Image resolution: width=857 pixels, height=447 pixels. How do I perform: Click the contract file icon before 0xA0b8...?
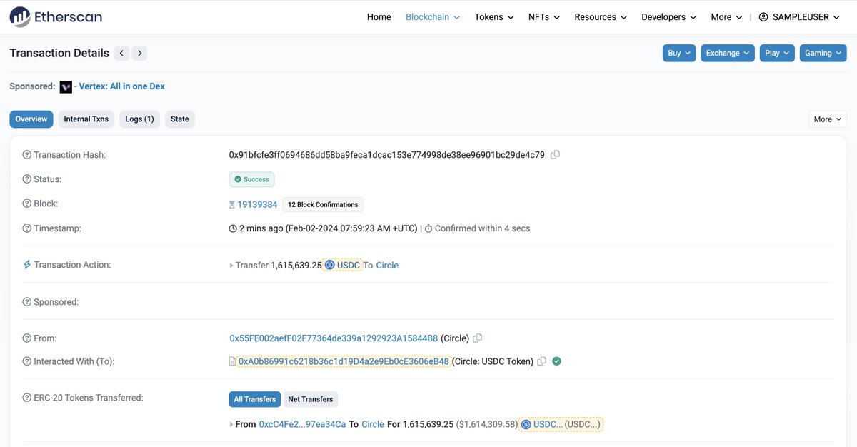point(232,361)
